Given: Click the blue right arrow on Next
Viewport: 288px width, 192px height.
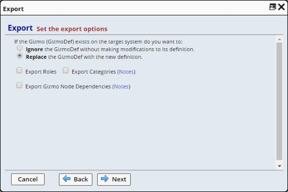Looking at the screenshot, I should (105, 179).
